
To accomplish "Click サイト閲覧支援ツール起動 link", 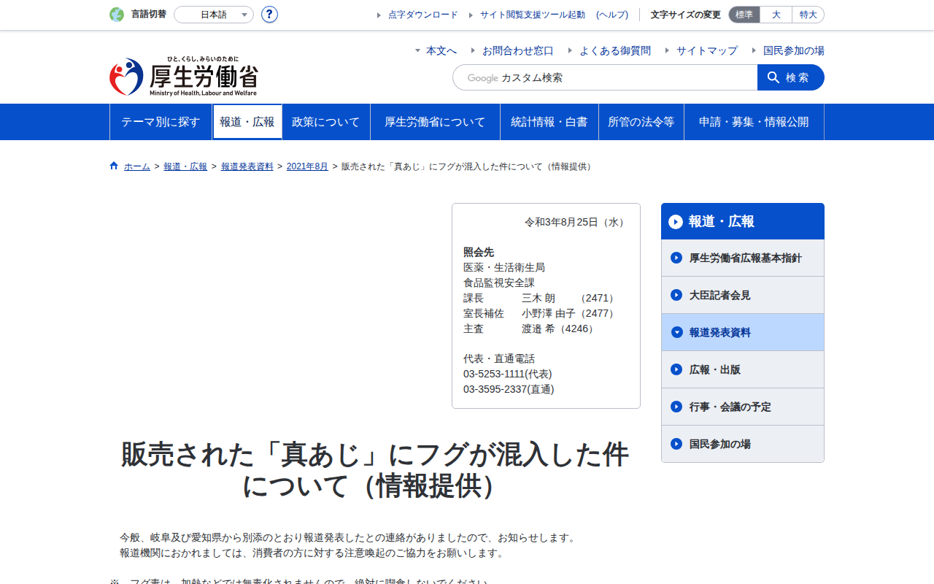I will [x=533, y=15].
